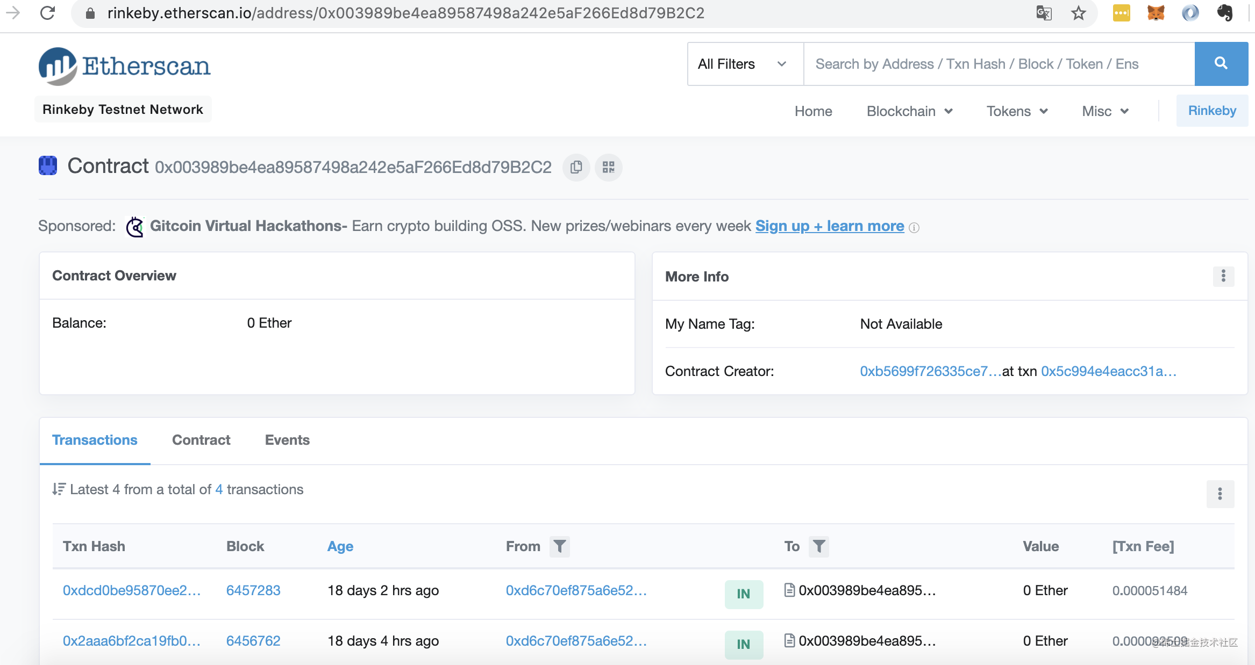
Task: Click the Txn Hash column header
Action: [x=94, y=546]
